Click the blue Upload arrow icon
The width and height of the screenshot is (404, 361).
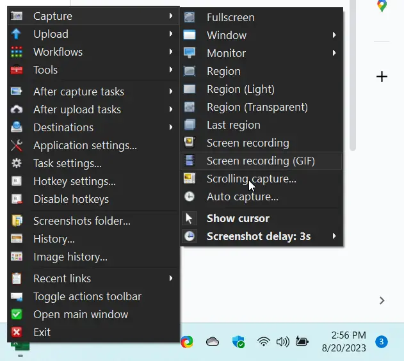pos(16,34)
